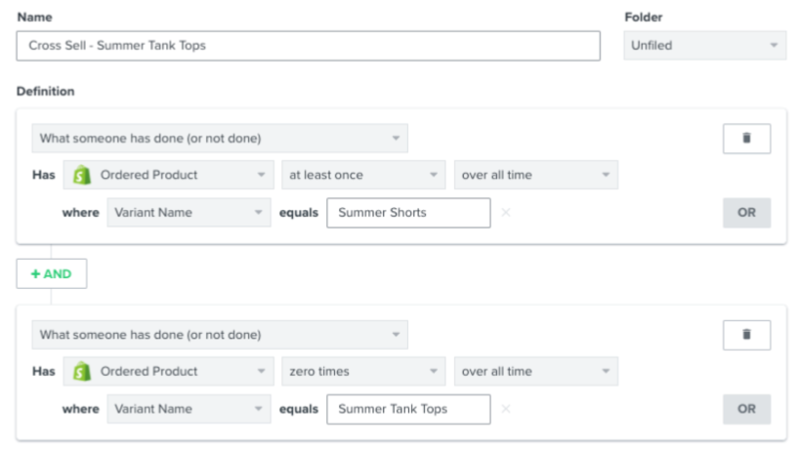800x453 pixels.
Task: Open second Variant Name property dropdown
Action: 189,409
